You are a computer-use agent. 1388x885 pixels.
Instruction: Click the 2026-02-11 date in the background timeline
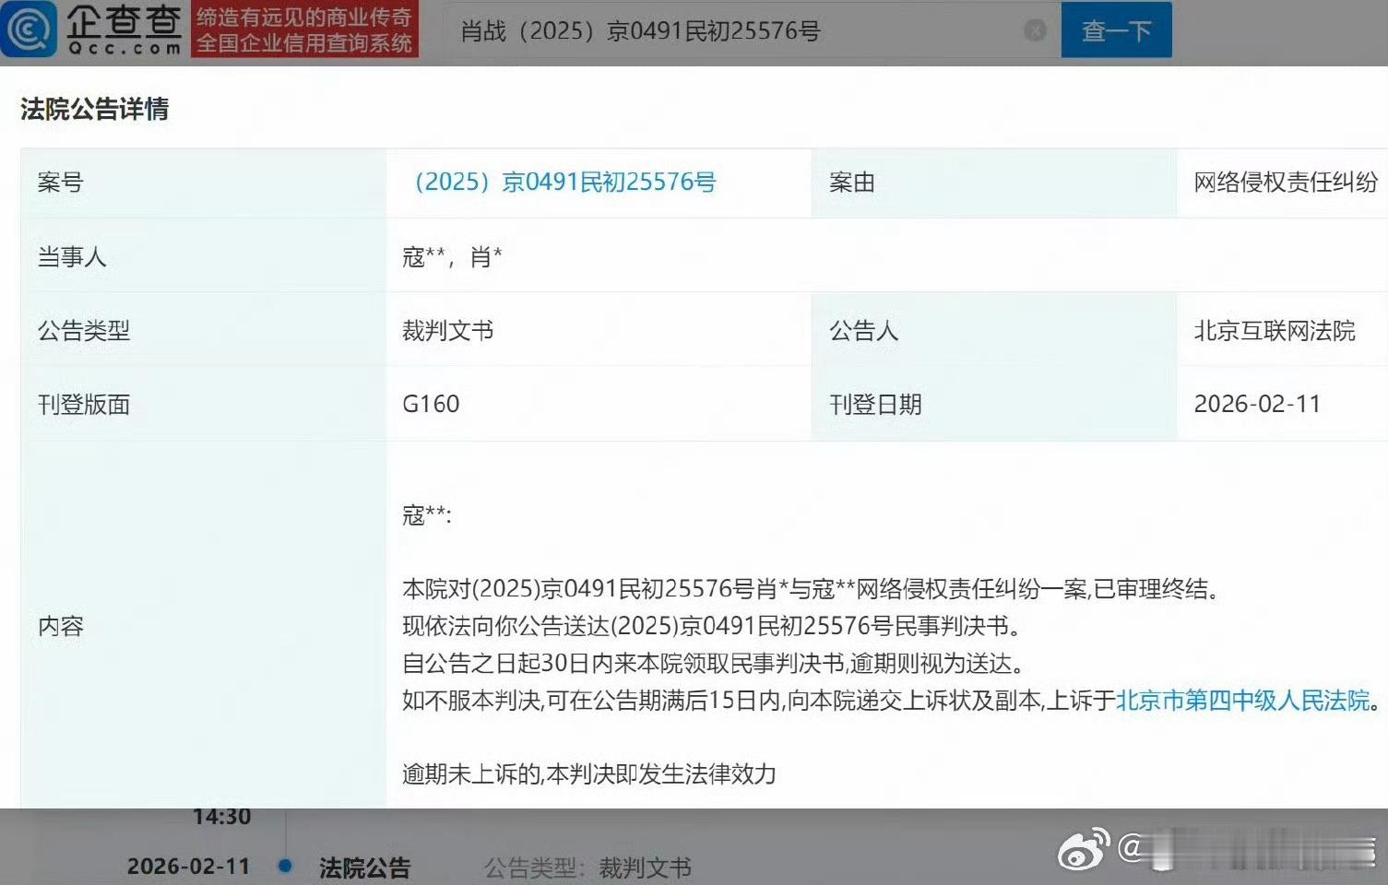pyautogui.click(x=188, y=867)
